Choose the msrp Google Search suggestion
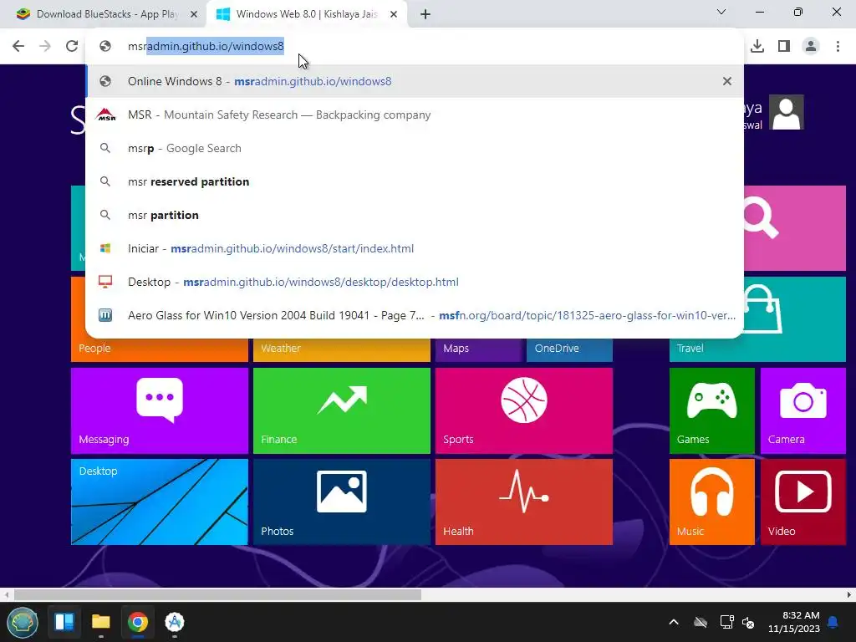 pos(415,148)
